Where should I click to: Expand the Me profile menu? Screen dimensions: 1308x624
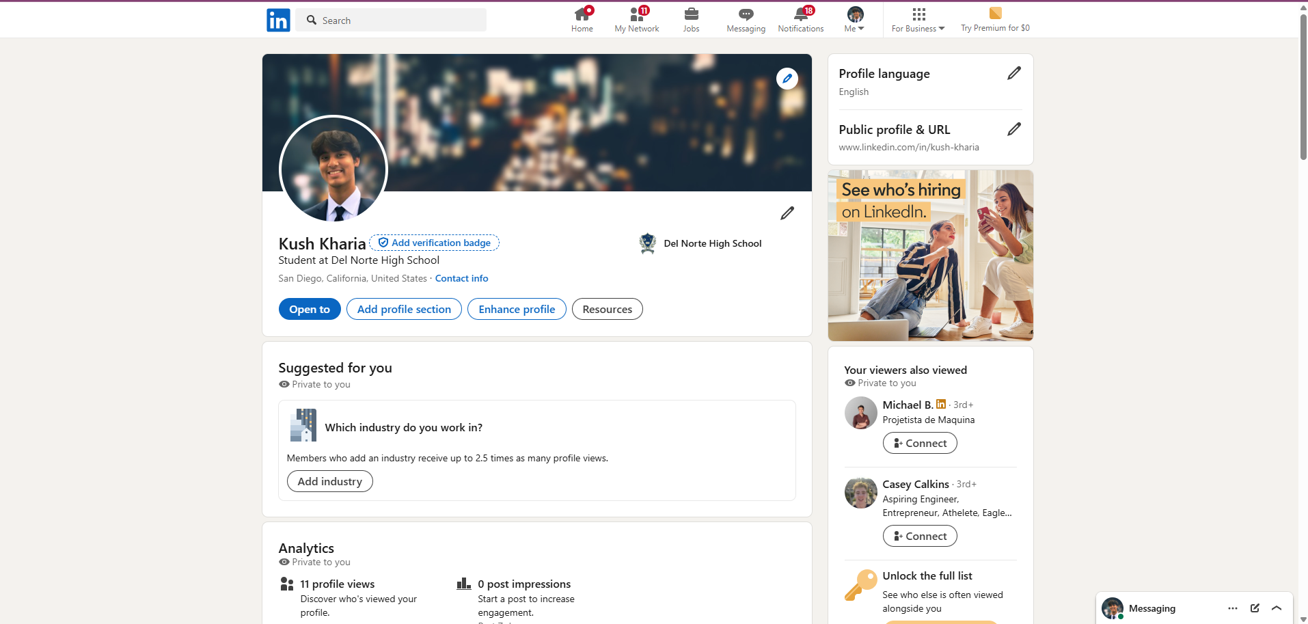coord(855,19)
